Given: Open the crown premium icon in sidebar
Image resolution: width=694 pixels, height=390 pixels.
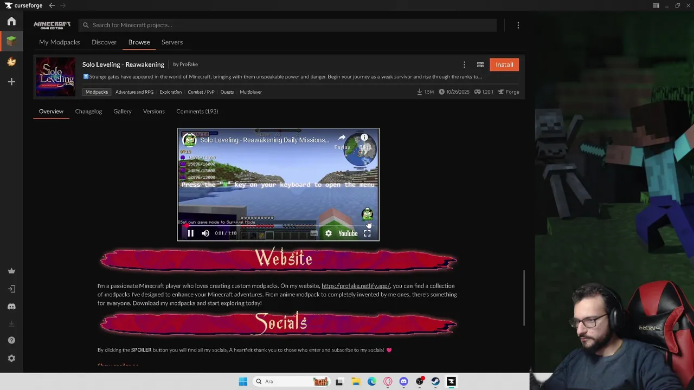Looking at the screenshot, I should point(11,271).
